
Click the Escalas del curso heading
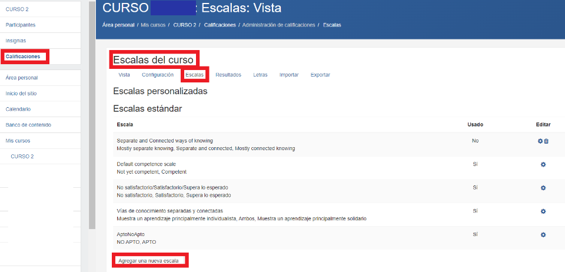pos(154,60)
